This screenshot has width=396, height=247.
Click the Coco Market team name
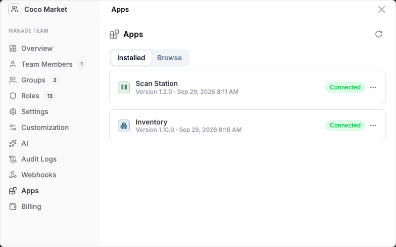click(x=46, y=9)
